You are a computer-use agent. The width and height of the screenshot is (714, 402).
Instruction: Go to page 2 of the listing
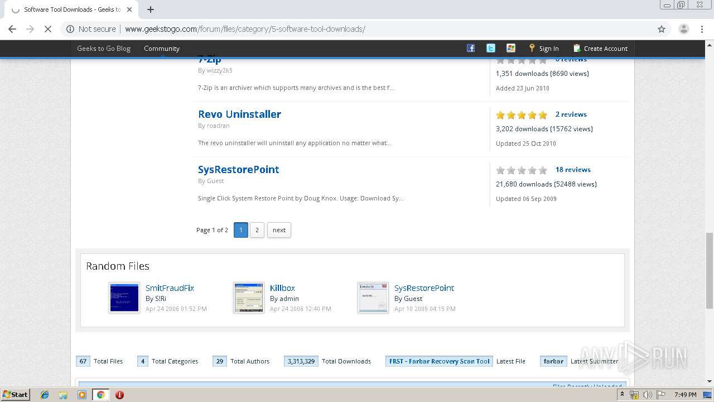tap(257, 230)
